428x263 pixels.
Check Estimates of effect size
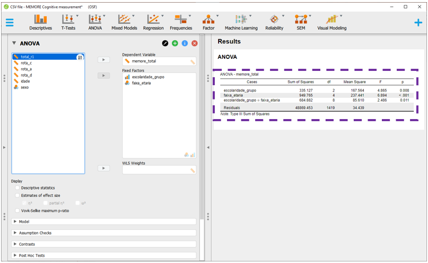pyautogui.click(x=18, y=195)
